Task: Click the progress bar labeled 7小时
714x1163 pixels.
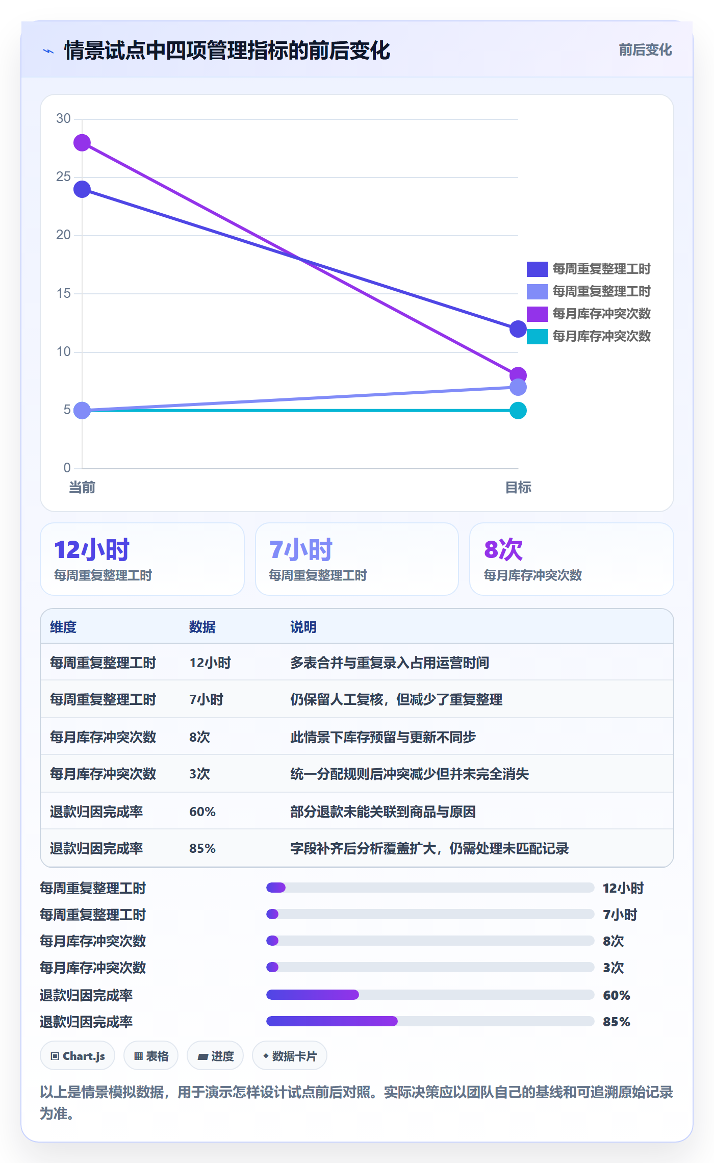Action: coord(430,914)
